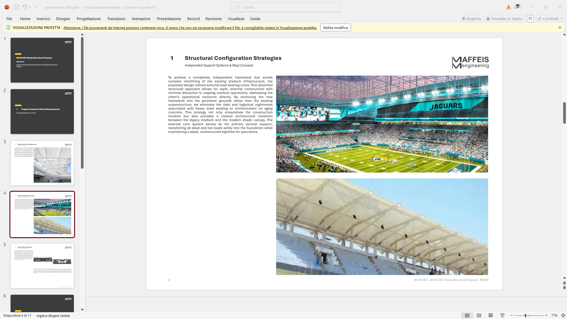This screenshot has width=567, height=319.
Task: Switch to Slide Sorter view icon
Action: [x=479, y=315]
